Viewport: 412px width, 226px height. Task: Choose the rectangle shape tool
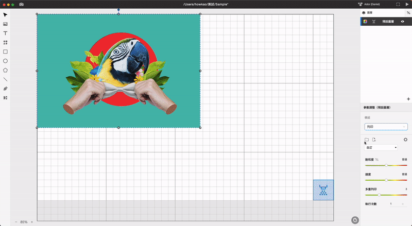[5, 52]
